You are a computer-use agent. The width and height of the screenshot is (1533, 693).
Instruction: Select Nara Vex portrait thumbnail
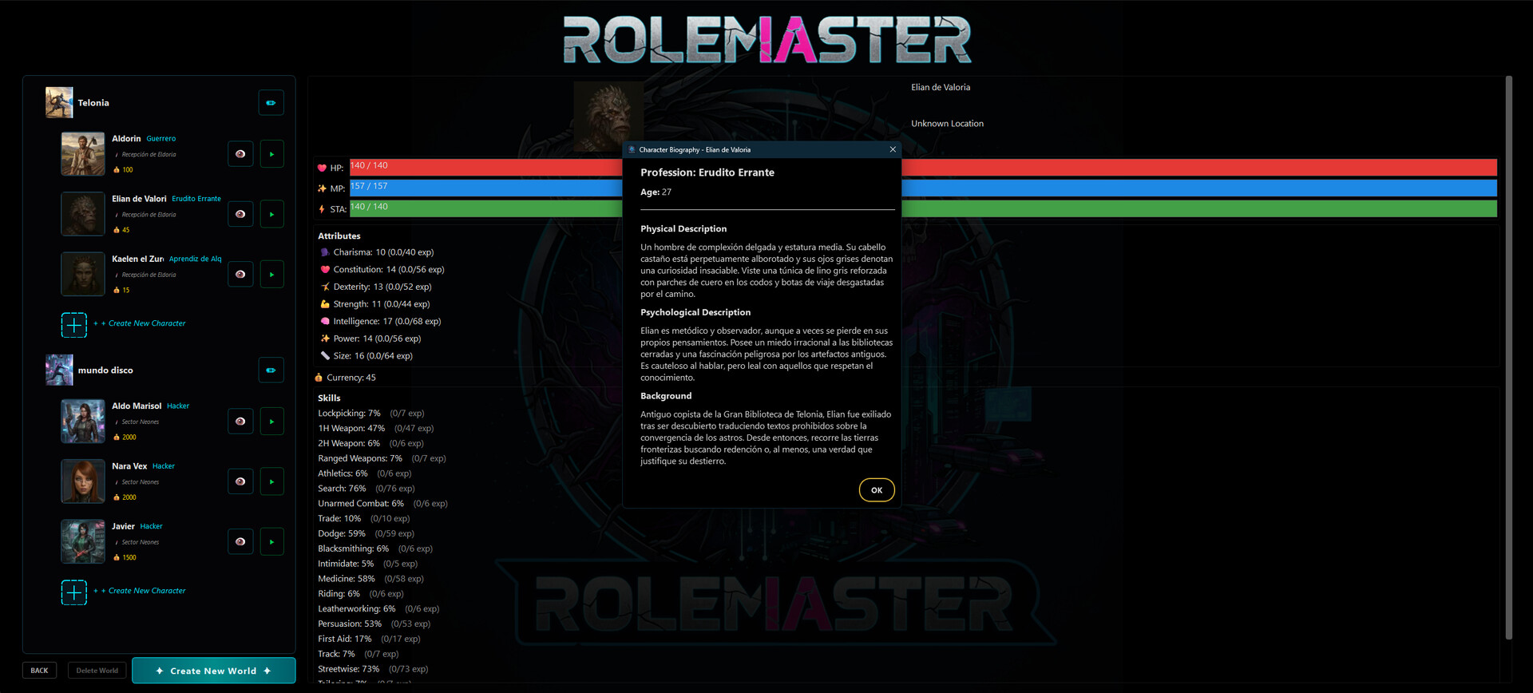83,481
